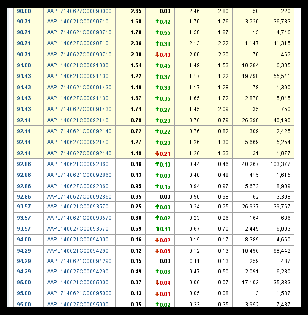Open the AAPL140621C00091430 contract link
Image resolution: width=308 pixels, height=315 pixels.
tap(78, 76)
